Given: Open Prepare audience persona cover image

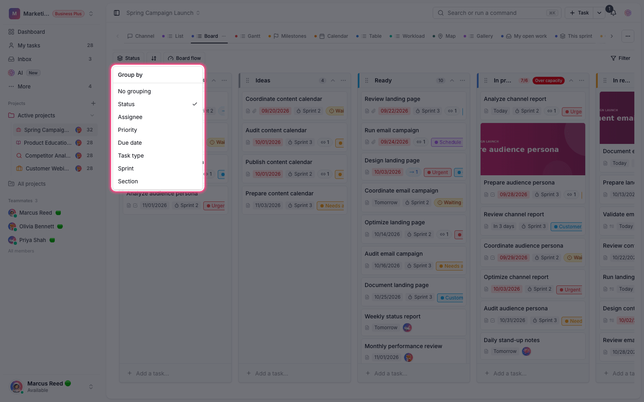Looking at the screenshot, I should (533, 149).
